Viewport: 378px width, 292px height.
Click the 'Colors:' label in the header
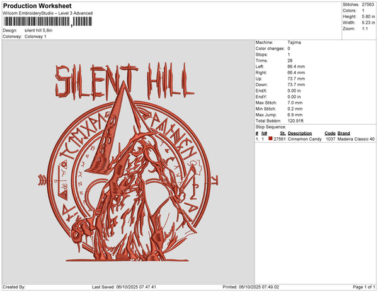coord(350,11)
